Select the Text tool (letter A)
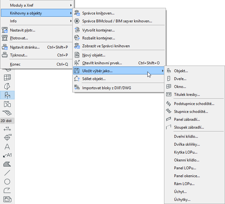Screen dimensions: 225x204 [x=7, y=147]
